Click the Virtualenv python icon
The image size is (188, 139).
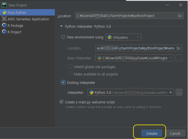point(109,37)
